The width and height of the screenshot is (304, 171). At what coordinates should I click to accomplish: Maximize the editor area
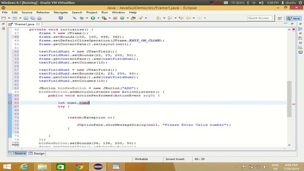coord(292,24)
